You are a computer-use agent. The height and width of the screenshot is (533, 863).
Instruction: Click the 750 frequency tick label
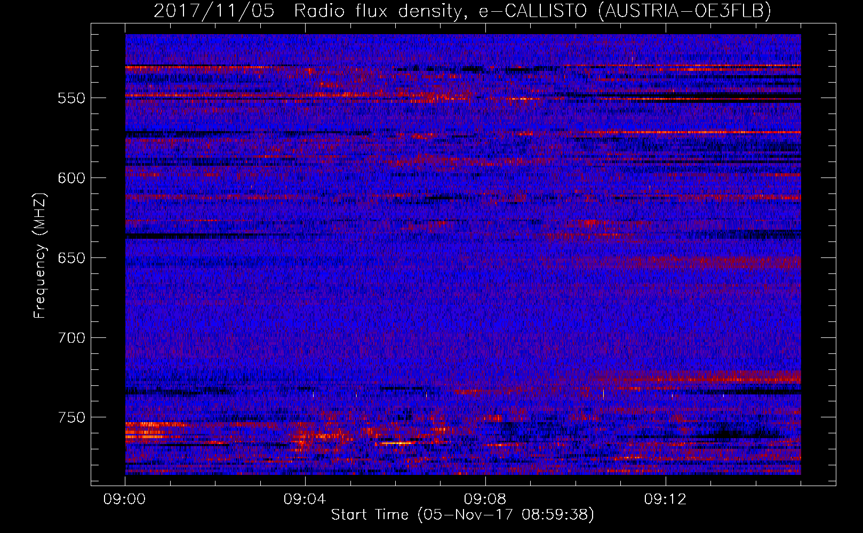point(71,417)
